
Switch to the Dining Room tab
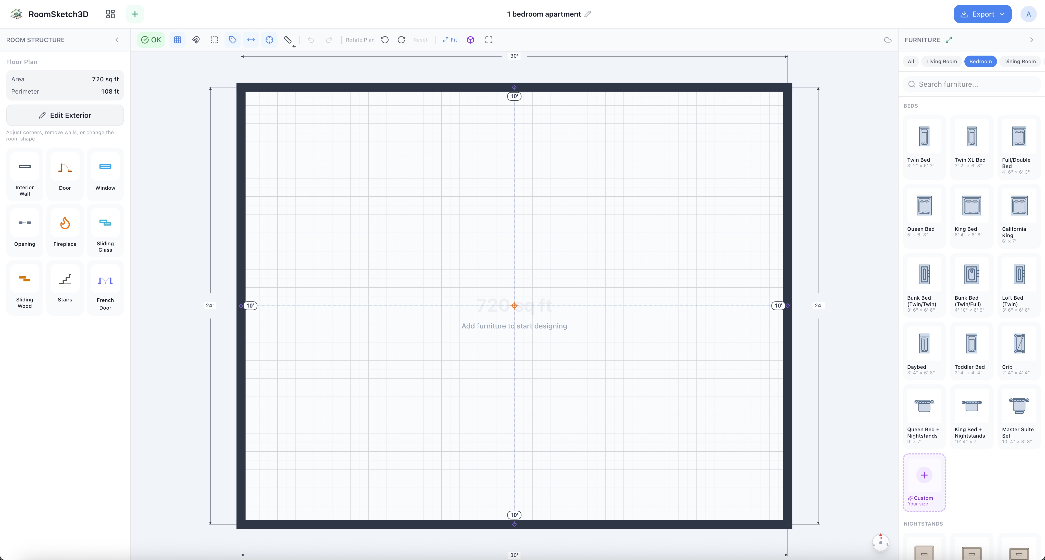(x=1019, y=62)
